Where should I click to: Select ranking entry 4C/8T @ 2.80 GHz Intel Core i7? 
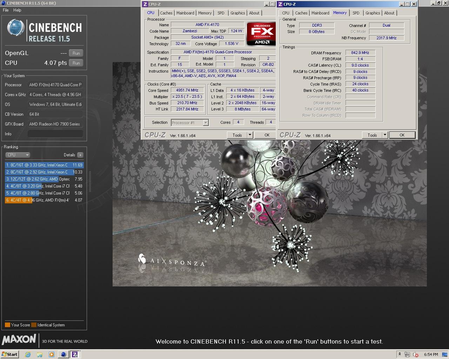[44, 193]
